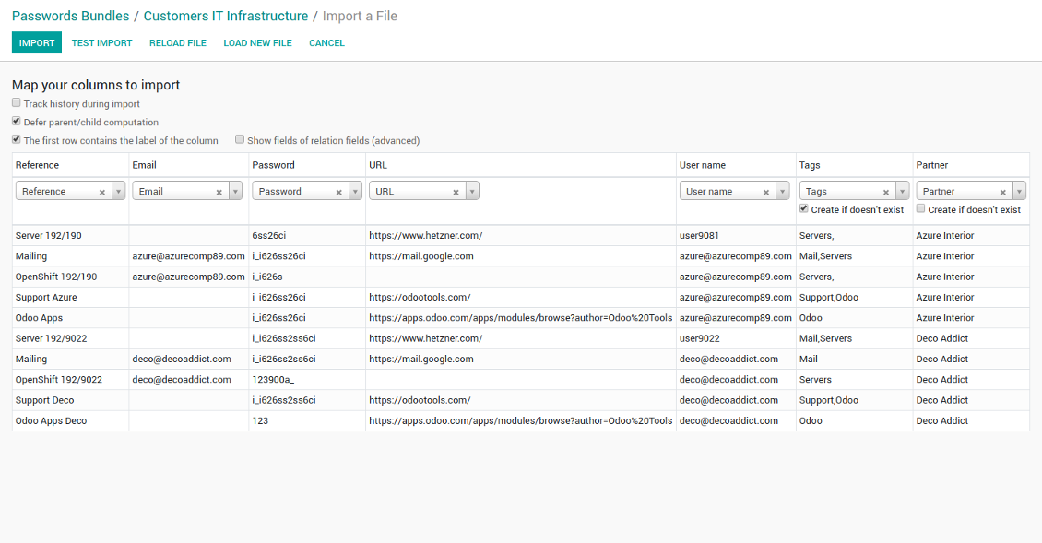Click email in OpenShift 192/190 row
The image size is (1042, 543).
pyautogui.click(x=189, y=277)
